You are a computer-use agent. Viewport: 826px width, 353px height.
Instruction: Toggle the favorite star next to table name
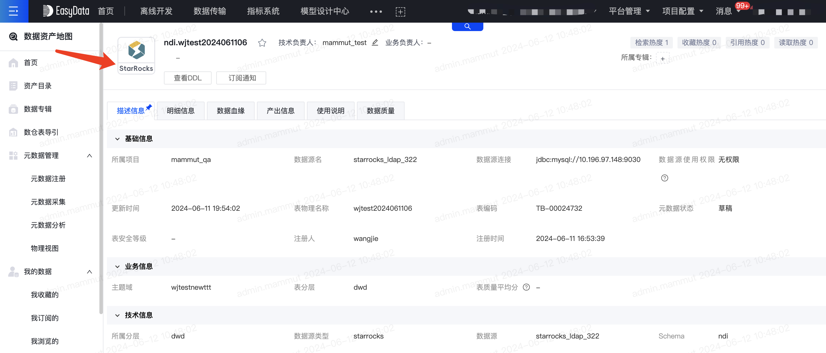pos(262,42)
